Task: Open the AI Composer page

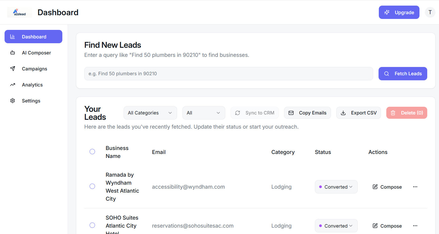Action: [x=36, y=53]
